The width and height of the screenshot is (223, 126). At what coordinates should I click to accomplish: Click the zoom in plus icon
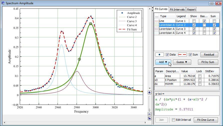pos(149,92)
